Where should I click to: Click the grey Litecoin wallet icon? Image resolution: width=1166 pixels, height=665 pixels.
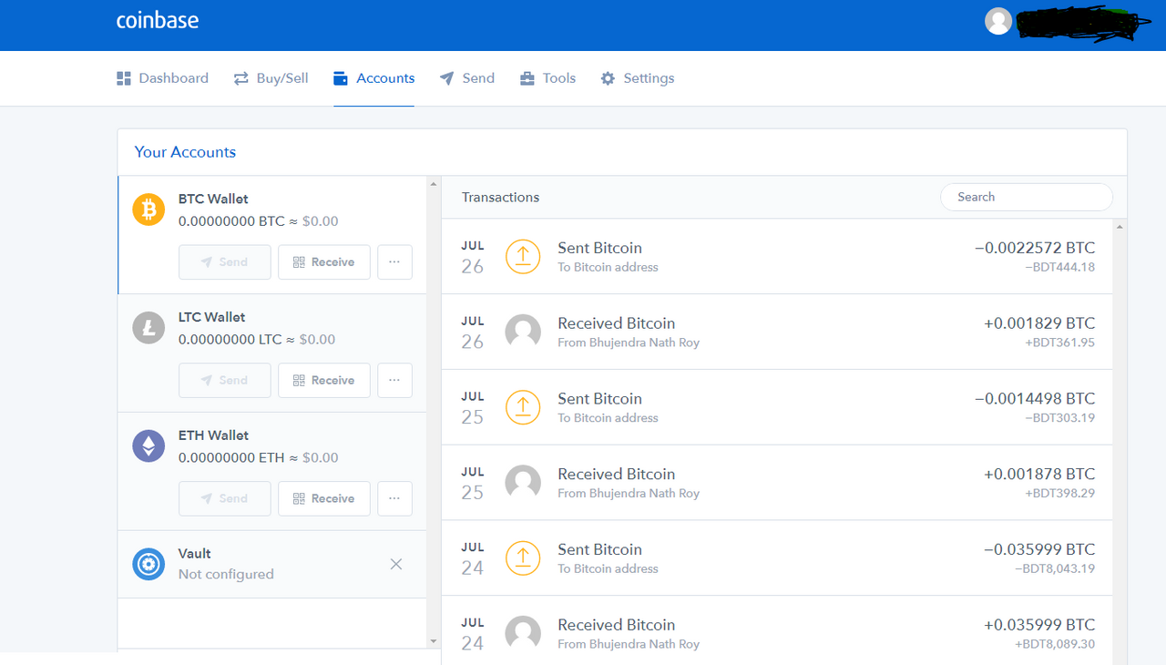pos(149,328)
